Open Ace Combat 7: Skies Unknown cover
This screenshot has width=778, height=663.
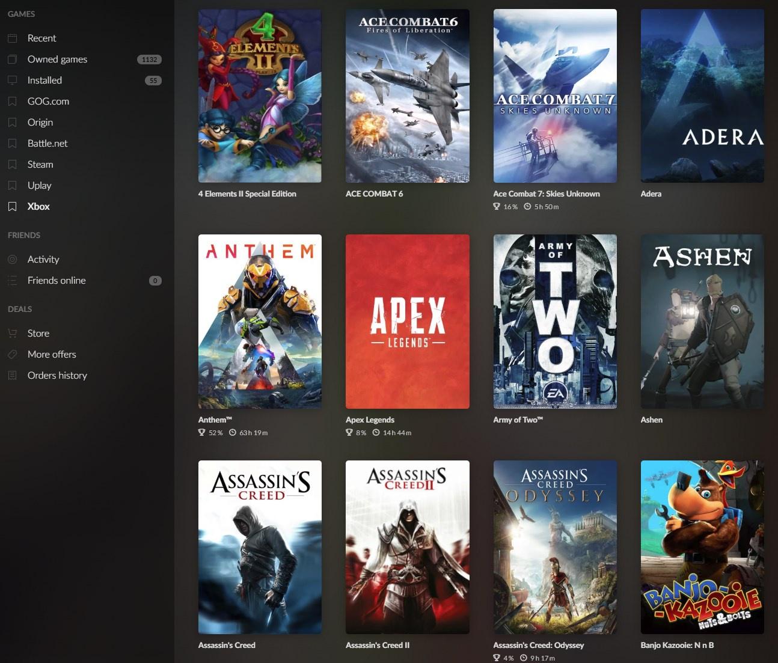coord(555,96)
